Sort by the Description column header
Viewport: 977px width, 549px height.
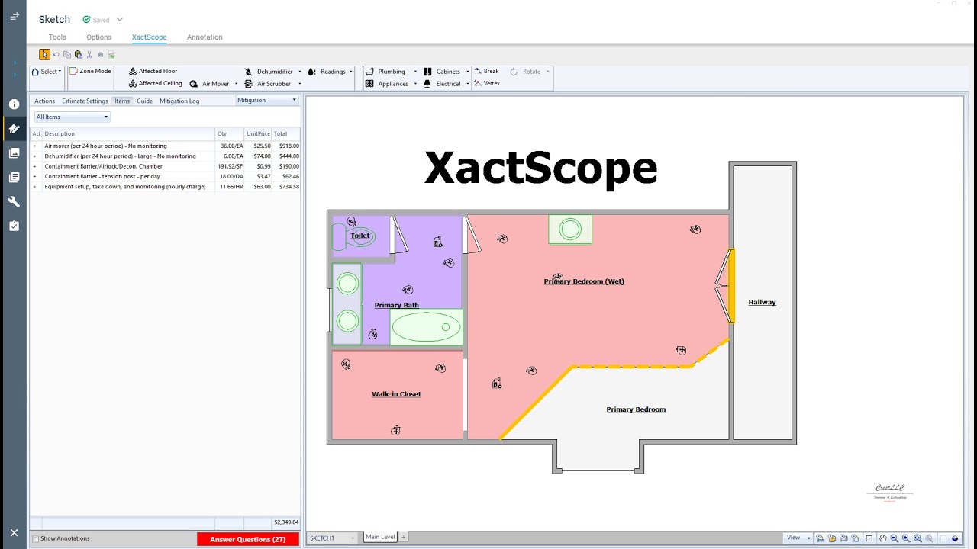128,133
